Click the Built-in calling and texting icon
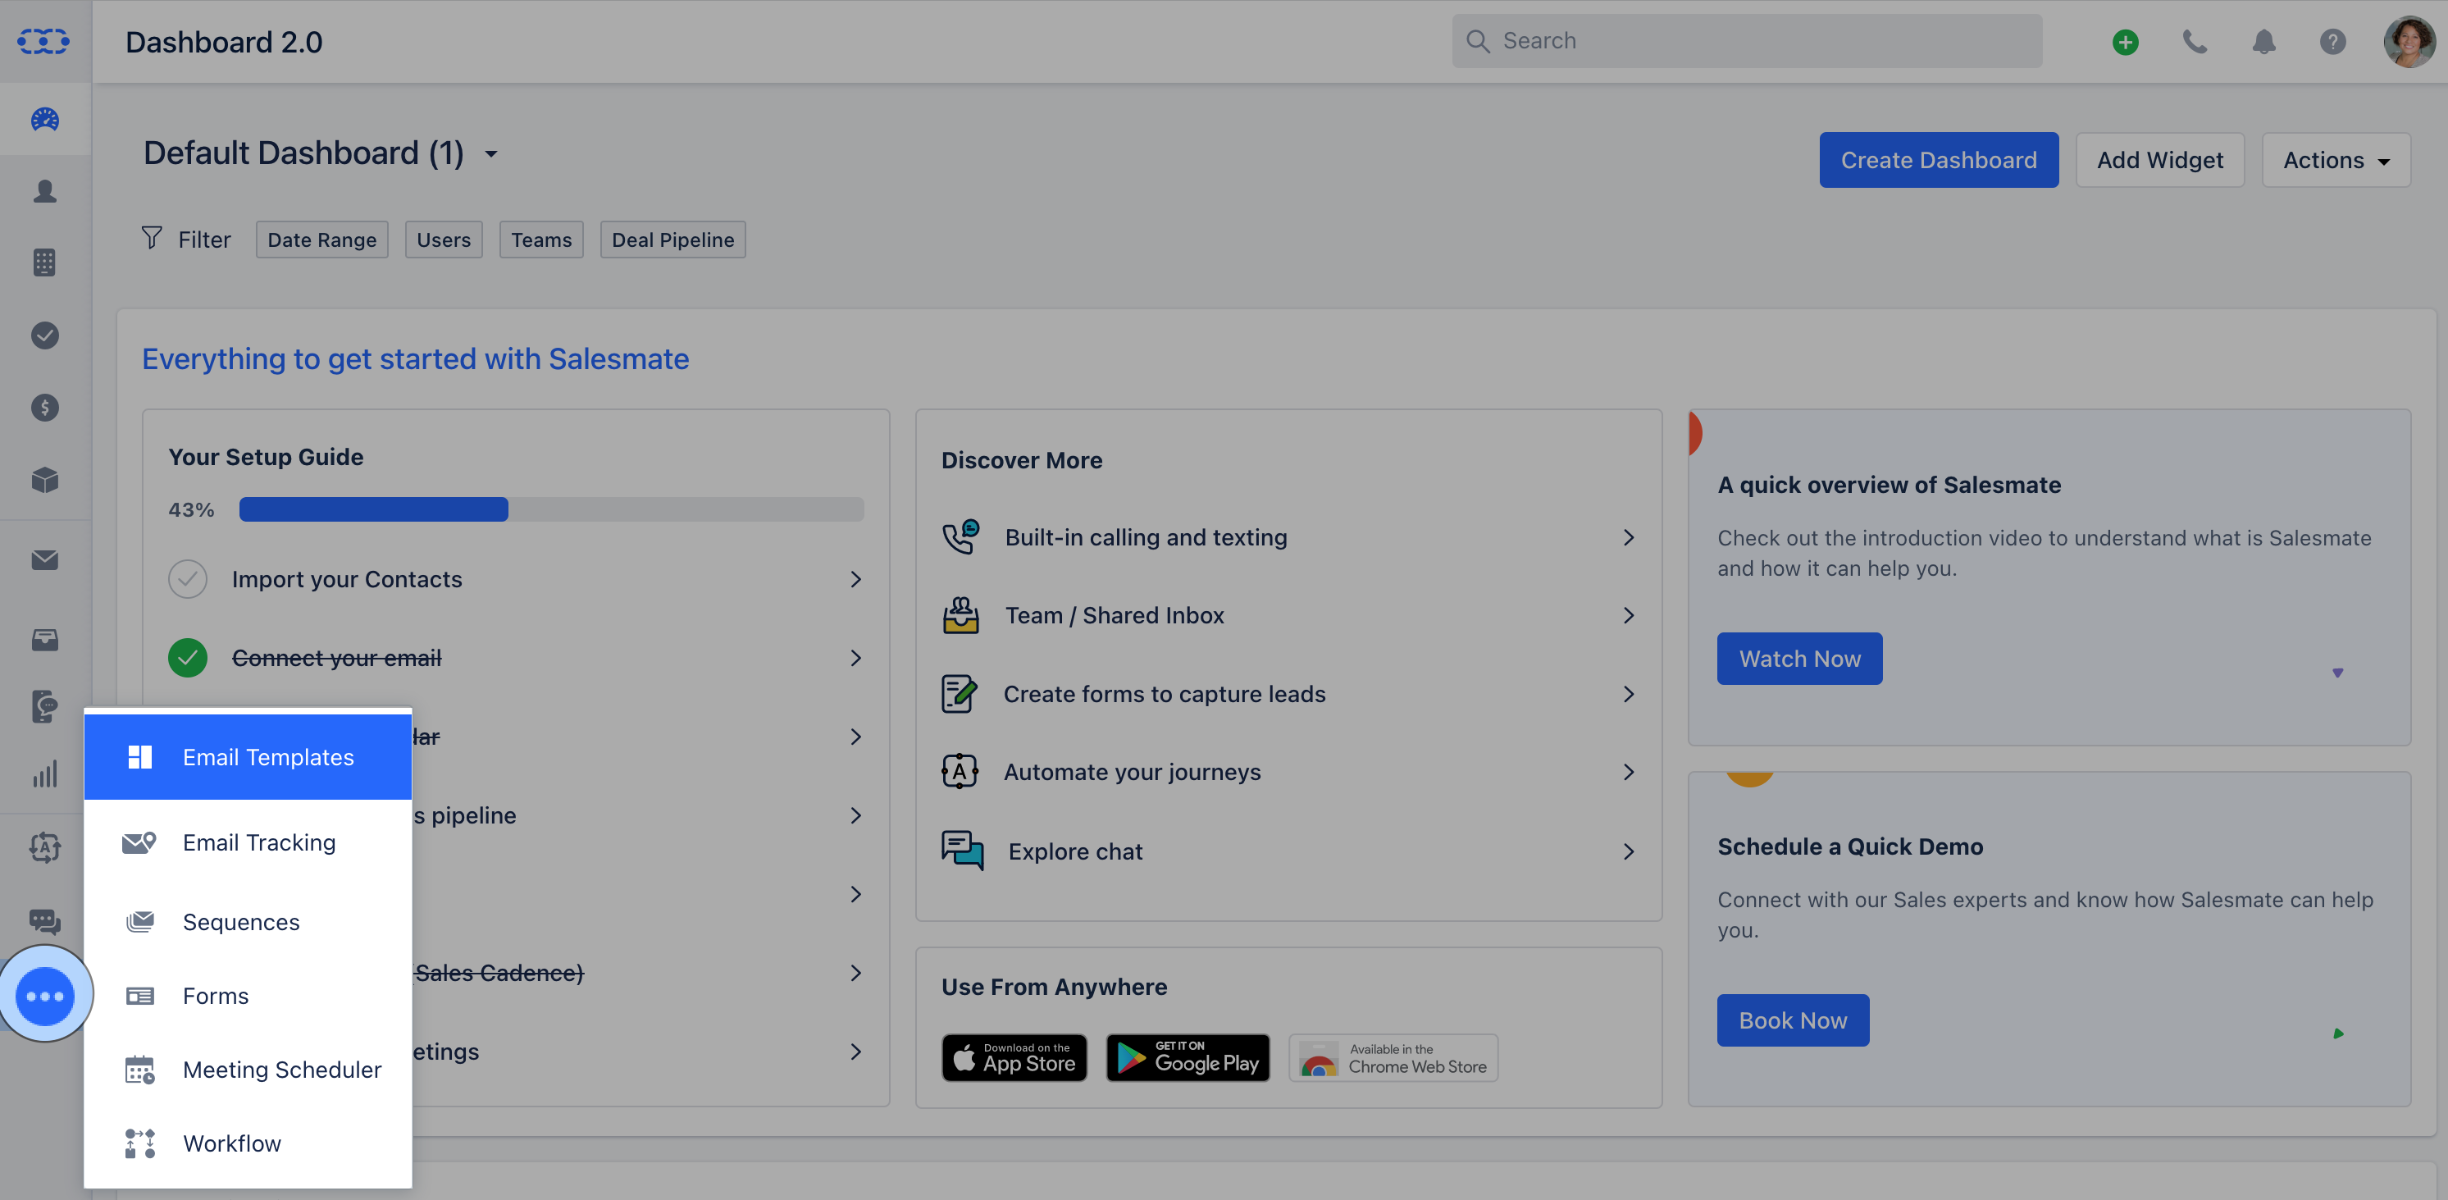 click(960, 536)
